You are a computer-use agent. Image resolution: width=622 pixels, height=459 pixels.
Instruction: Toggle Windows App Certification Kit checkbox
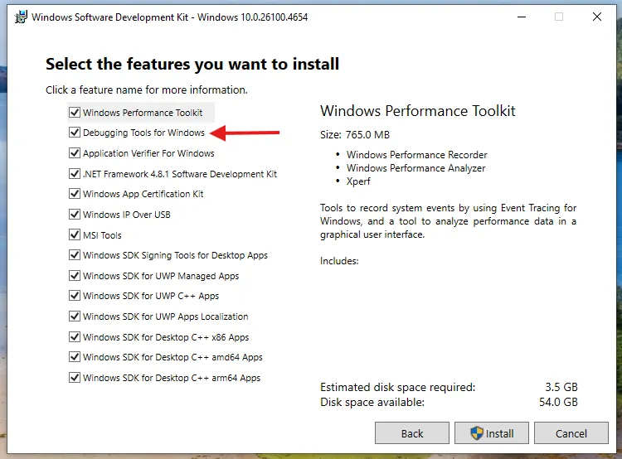[75, 194]
